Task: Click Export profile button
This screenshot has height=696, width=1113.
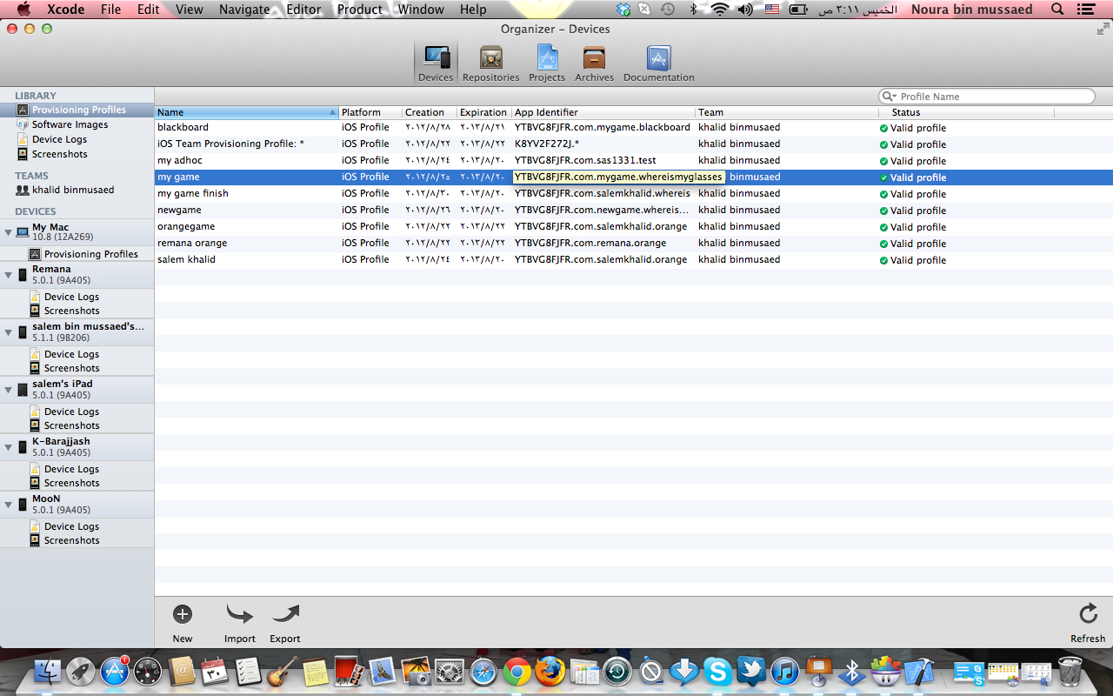Action: 285,624
